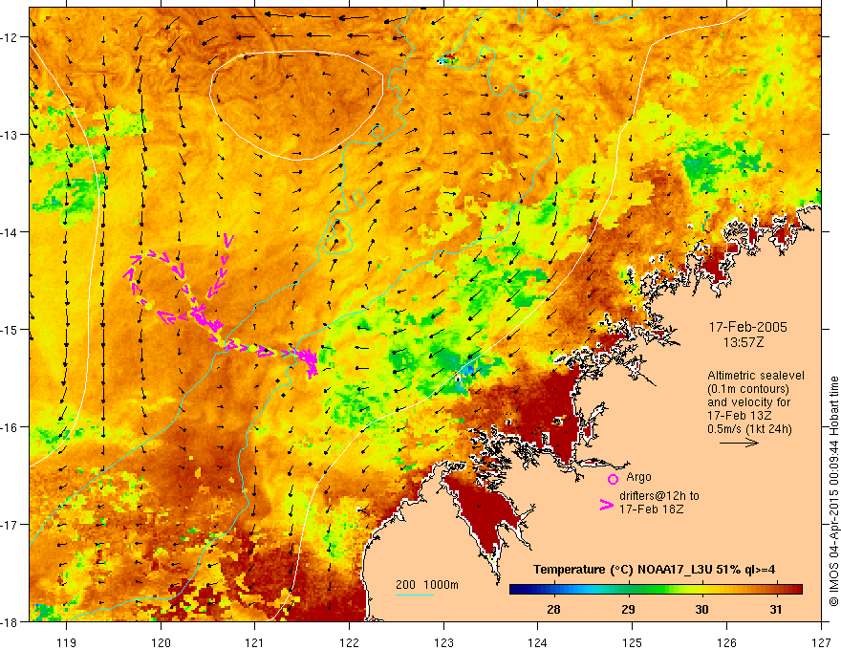Click the 'drifters@12h to' legend label
The width and height of the screenshot is (841, 650).
659,496
